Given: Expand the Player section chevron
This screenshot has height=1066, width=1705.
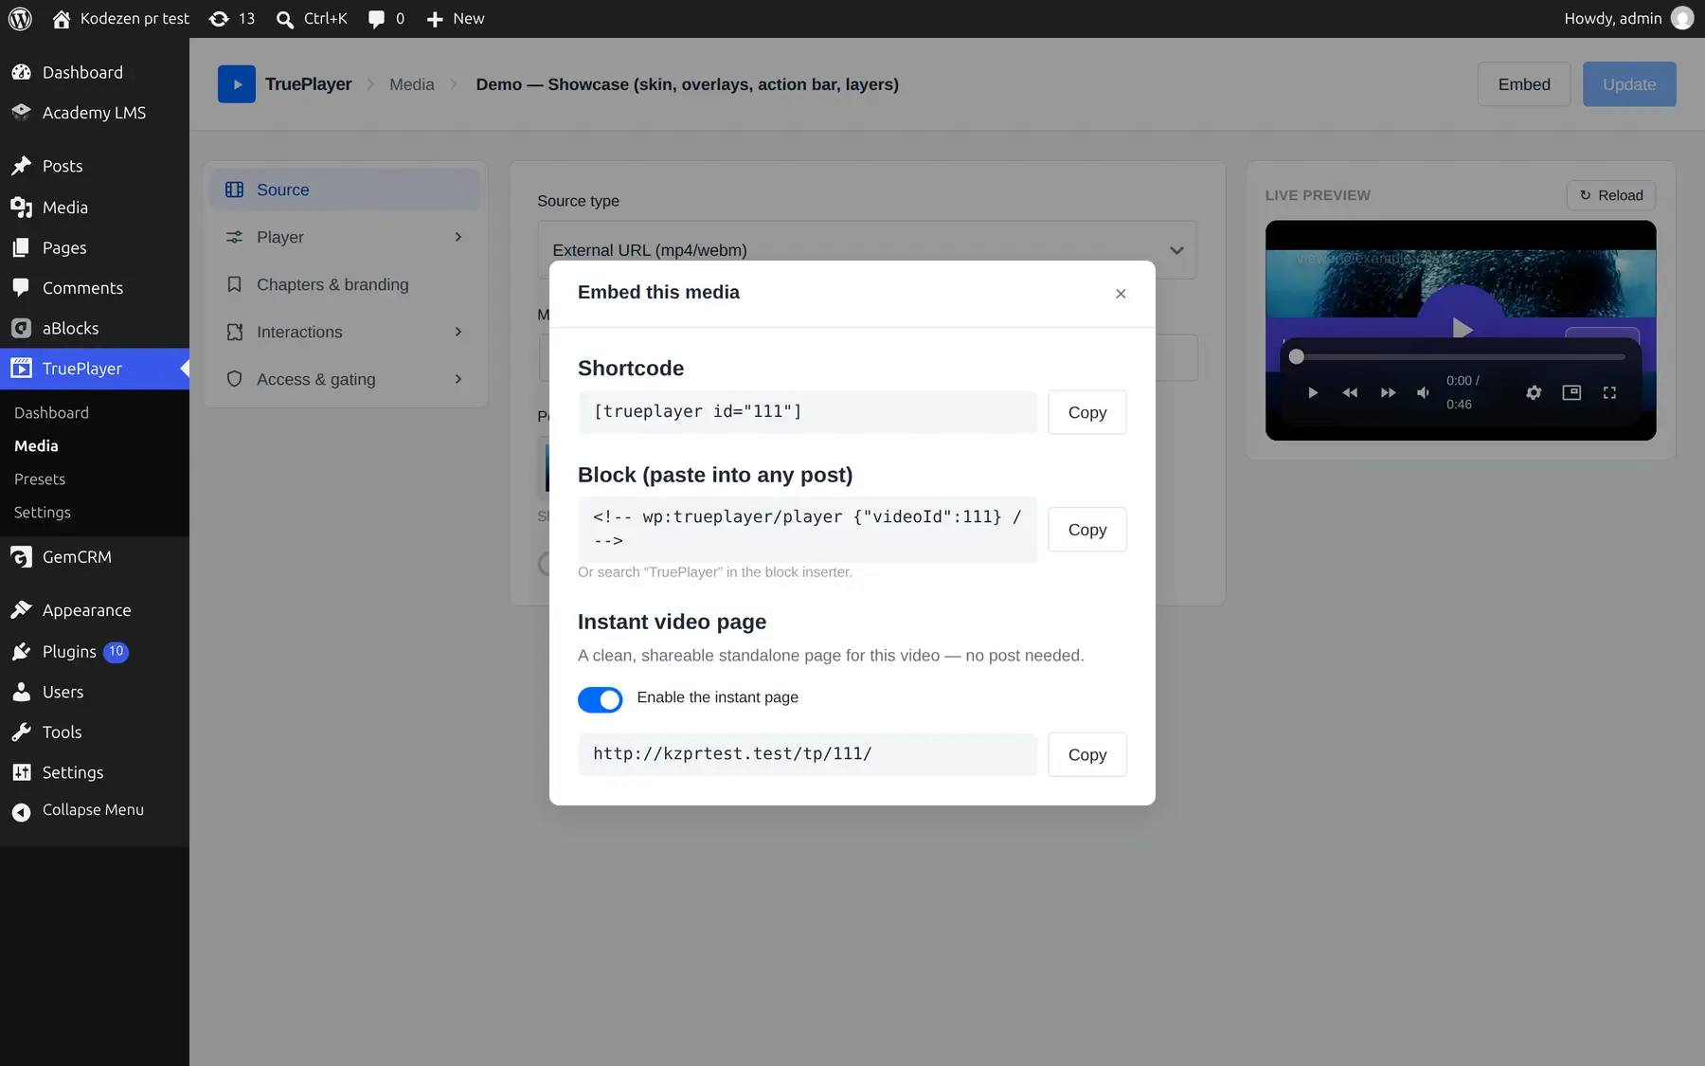Looking at the screenshot, I should coord(458,237).
